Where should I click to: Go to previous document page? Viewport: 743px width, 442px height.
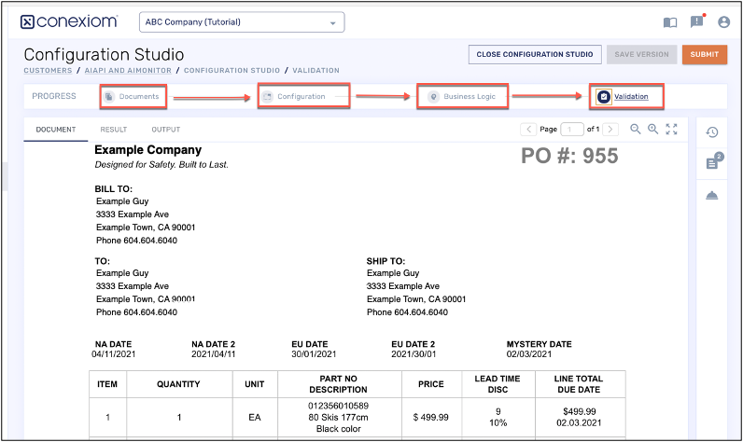click(x=529, y=130)
